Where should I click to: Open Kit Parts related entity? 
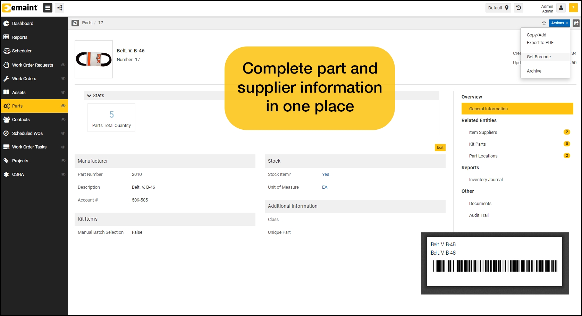(x=478, y=144)
